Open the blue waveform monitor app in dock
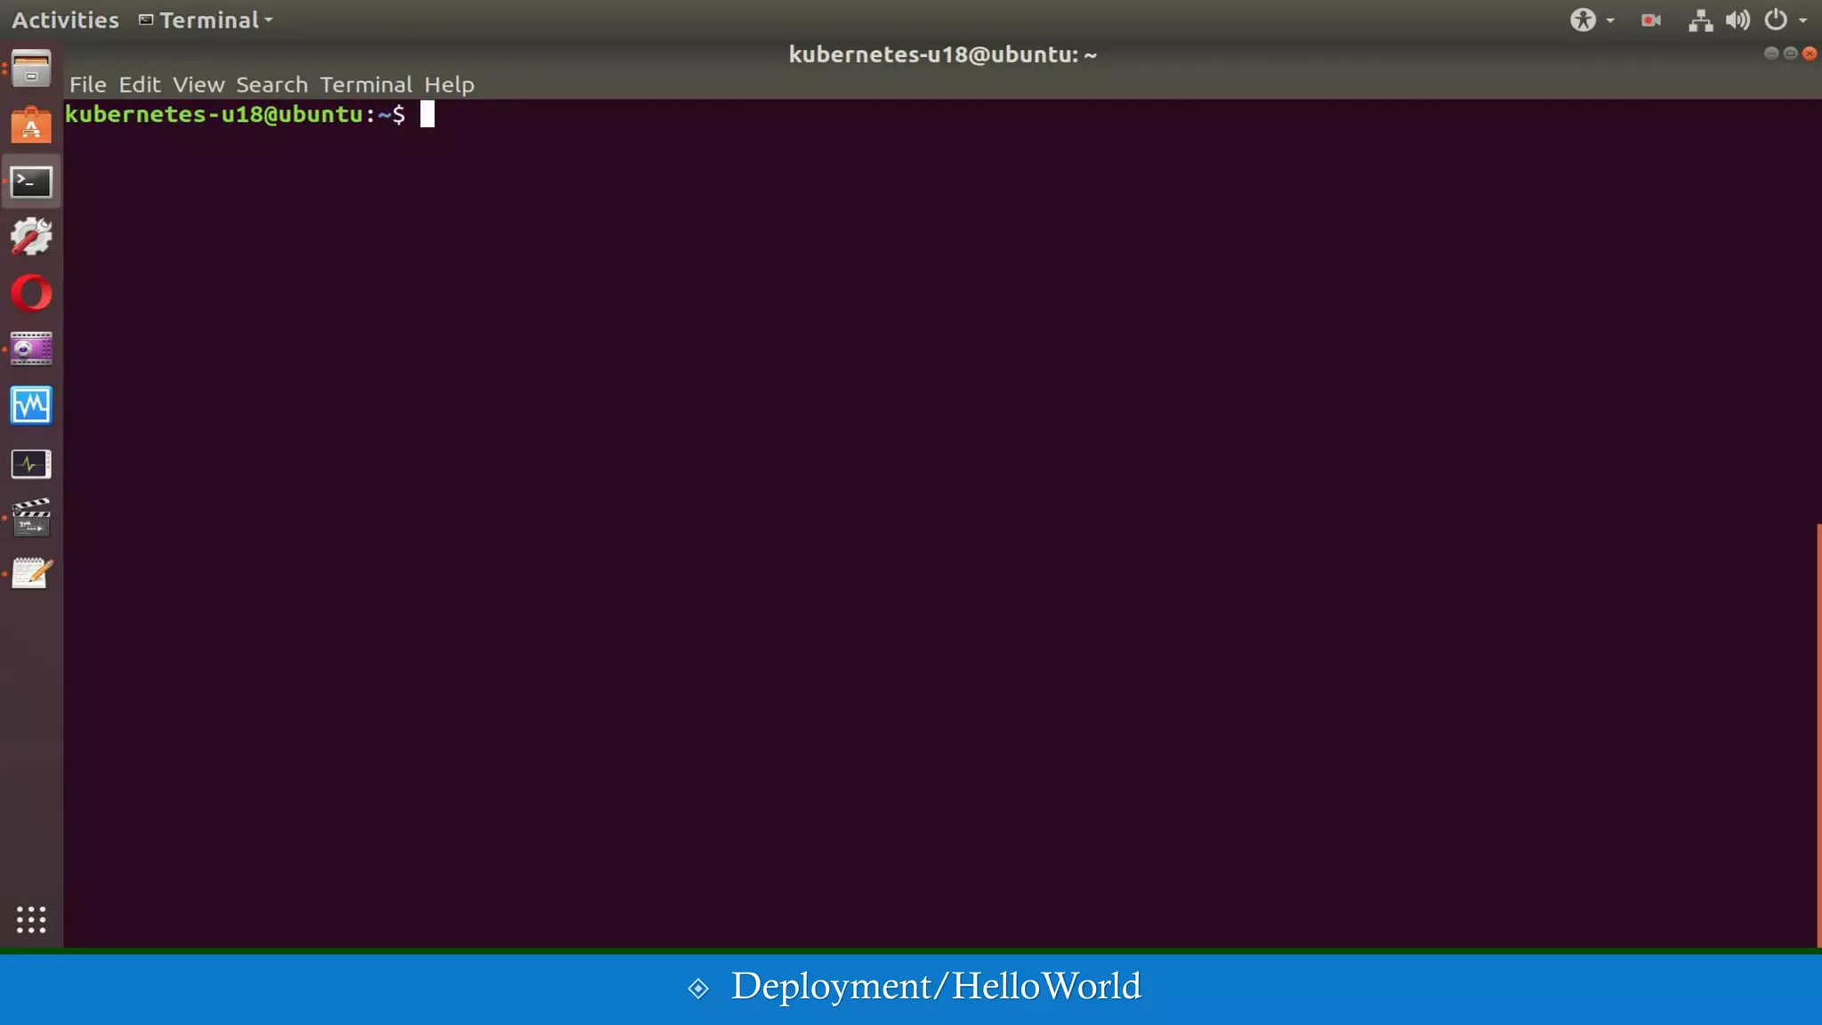The height and width of the screenshot is (1025, 1822). [31, 406]
